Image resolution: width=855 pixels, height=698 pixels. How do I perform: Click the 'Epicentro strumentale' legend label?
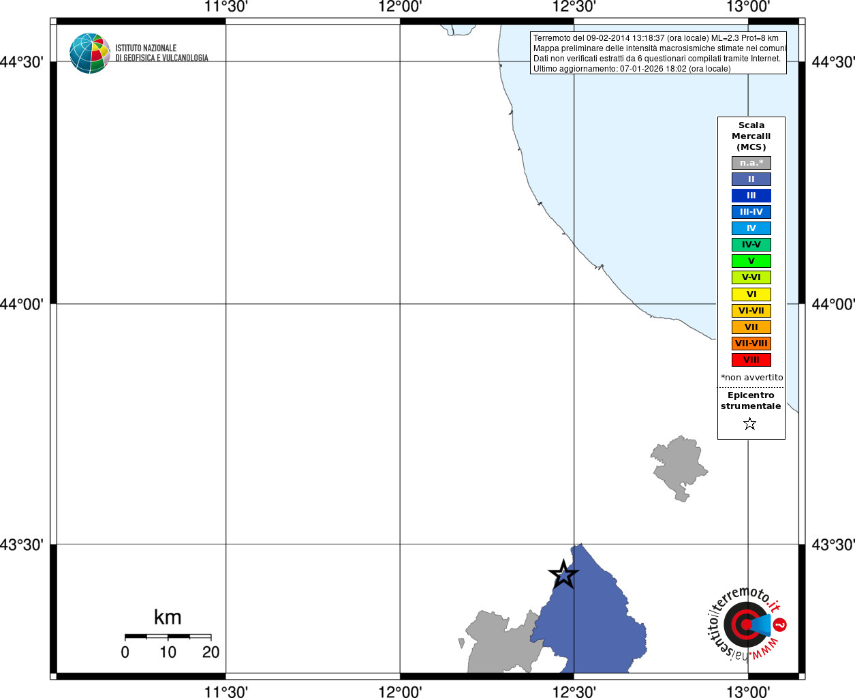pos(751,401)
